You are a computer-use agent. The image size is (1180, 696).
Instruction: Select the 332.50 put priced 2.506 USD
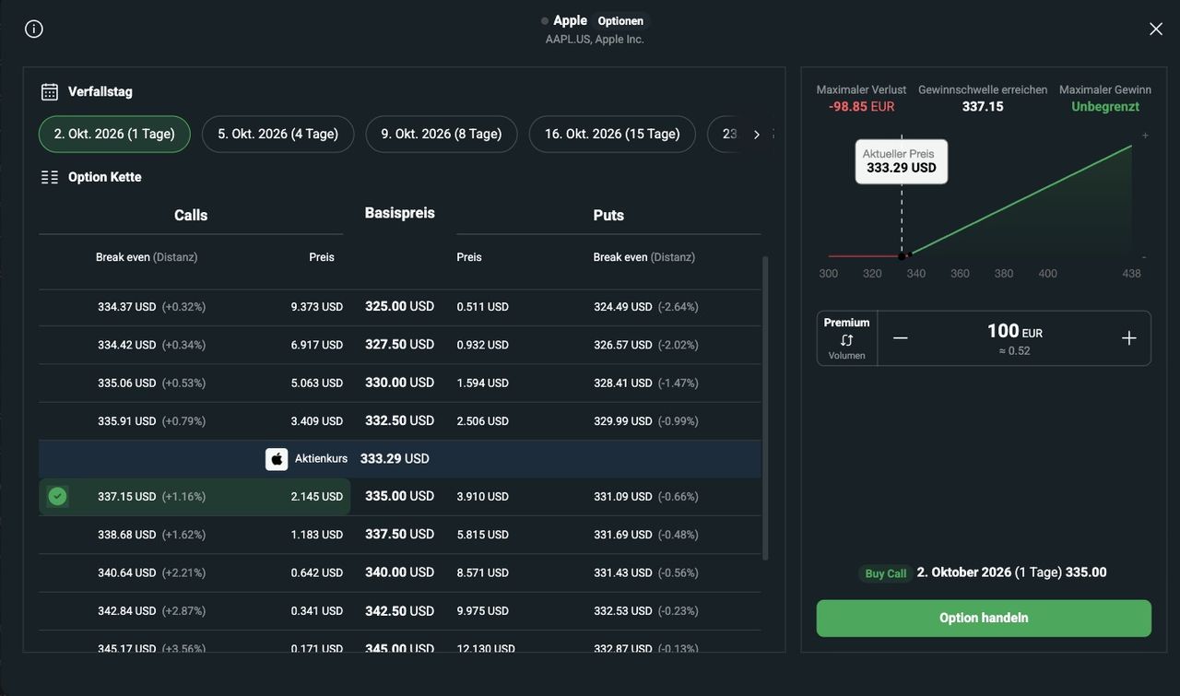pyautogui.click(x=607, y=421)
